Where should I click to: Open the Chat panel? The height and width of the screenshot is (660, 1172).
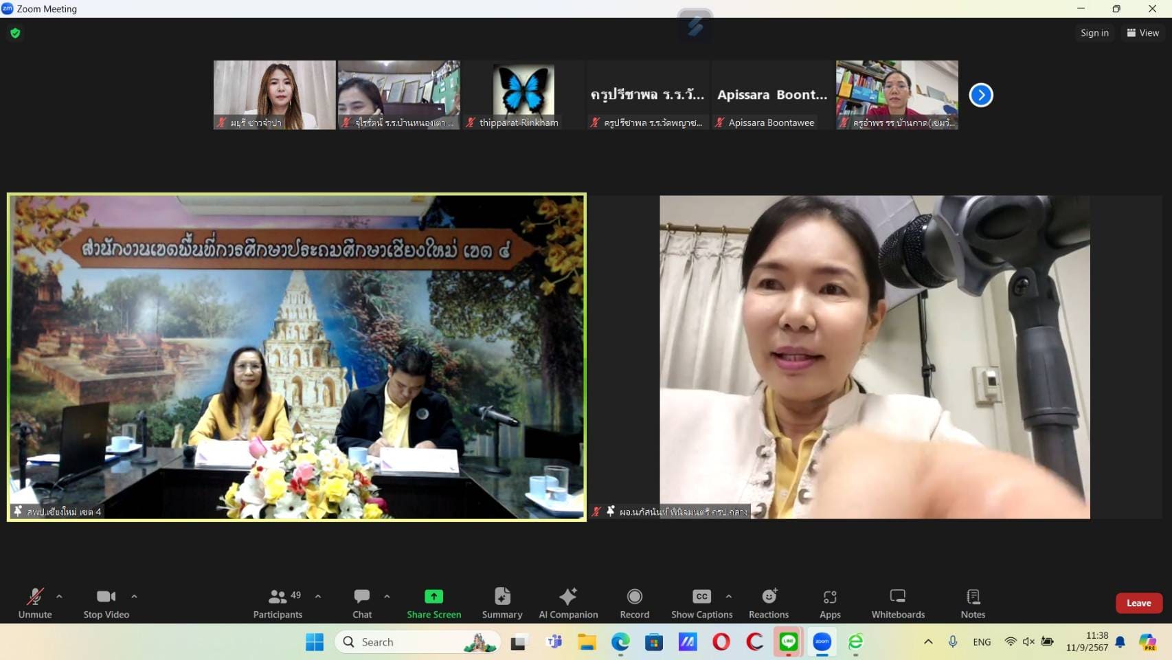click(x=362, y=603)
